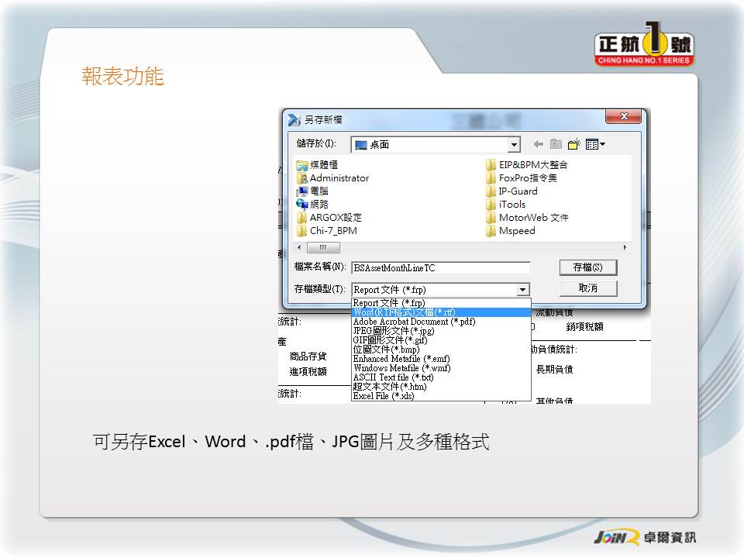Click the up one level folder icon

(x=556, y=144)
